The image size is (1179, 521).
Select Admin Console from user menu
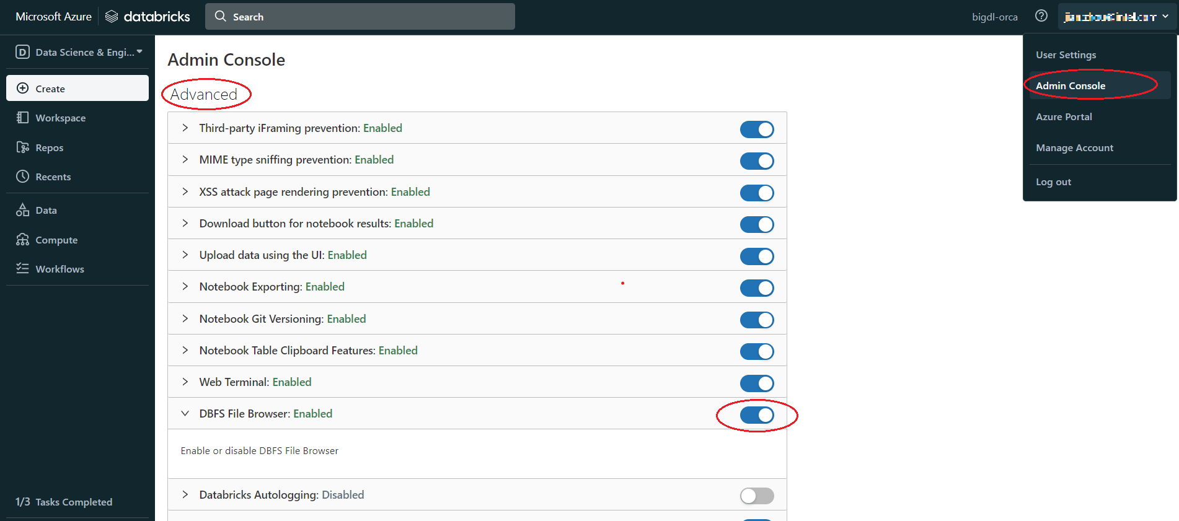(x=1071, y=85)
